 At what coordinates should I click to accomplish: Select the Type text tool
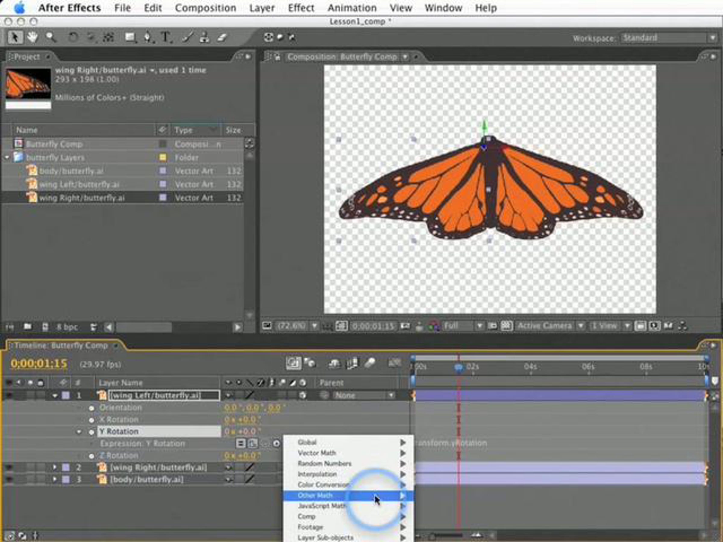pyautogui.click(x=166, y=37)
